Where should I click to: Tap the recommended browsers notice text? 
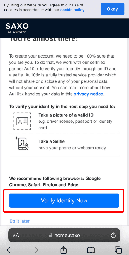[x=55, y=182]
